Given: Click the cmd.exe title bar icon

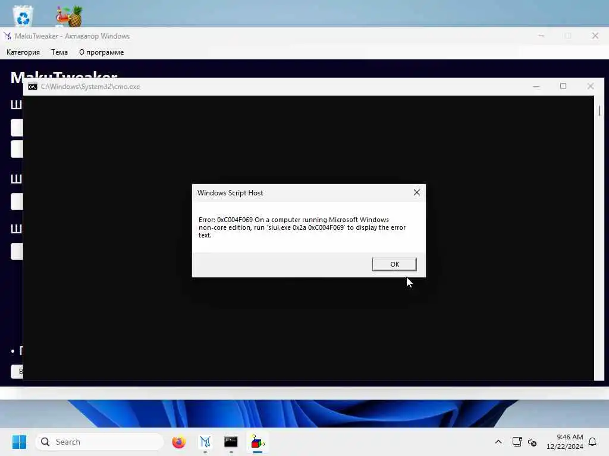Looking at the screenshot, I should pos(33,87).
